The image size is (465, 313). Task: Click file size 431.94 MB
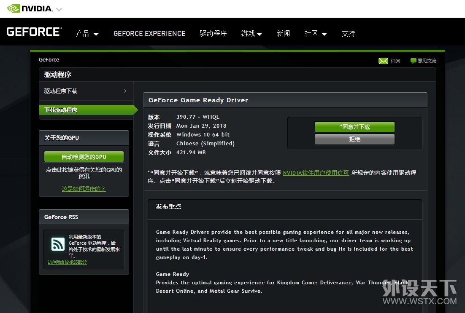(x=191, y=152)
